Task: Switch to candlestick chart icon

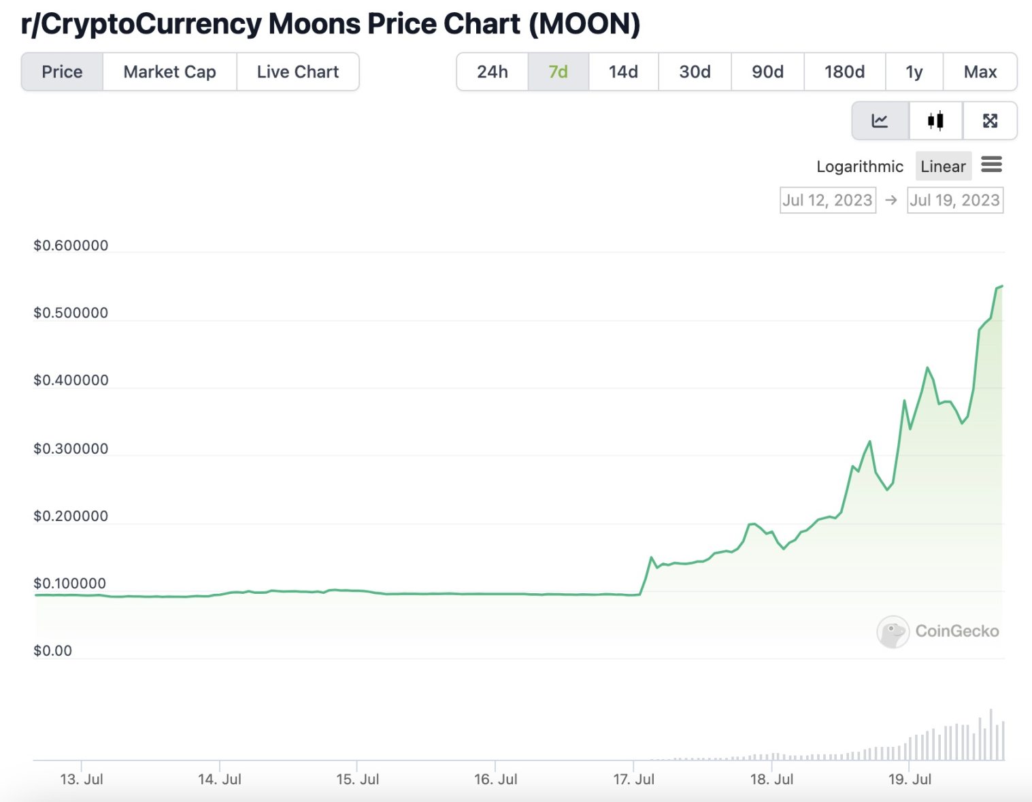Action: [935, 121]
